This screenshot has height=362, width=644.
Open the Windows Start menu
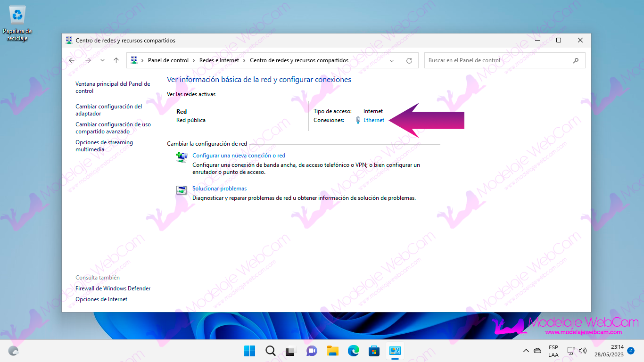(x=249, y=351)
